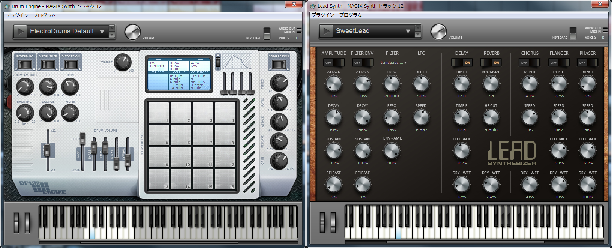Enable the Filter Env section switch
The width and height of the screenshot is (612, 248).
[x=363, y=63]
